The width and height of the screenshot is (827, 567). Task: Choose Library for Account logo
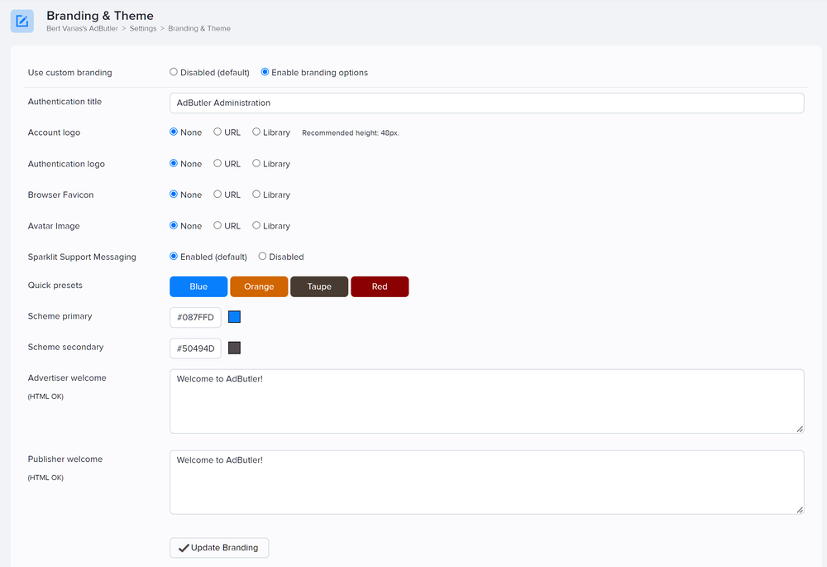(x=256, y=132)
